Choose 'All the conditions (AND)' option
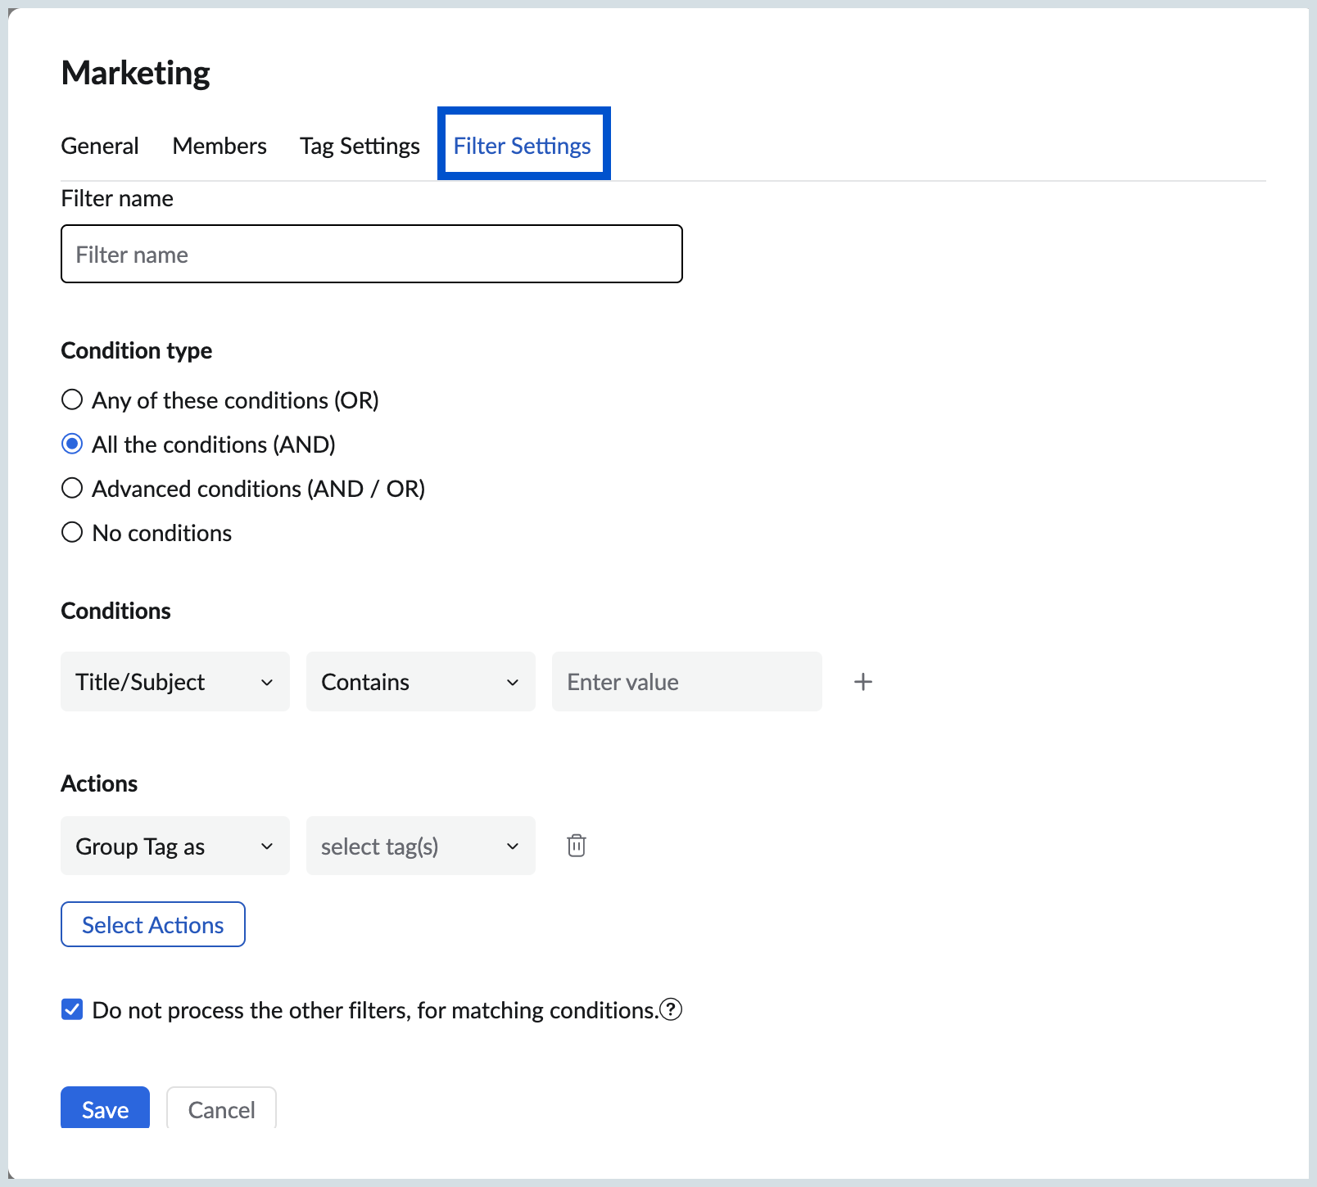Image resolution: width=1317 pixels, height=1187 pixels. tap(73, 445)
